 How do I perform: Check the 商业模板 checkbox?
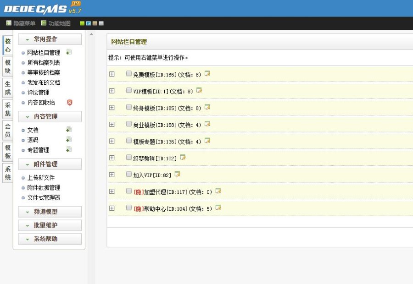click(x=129, y=124)
